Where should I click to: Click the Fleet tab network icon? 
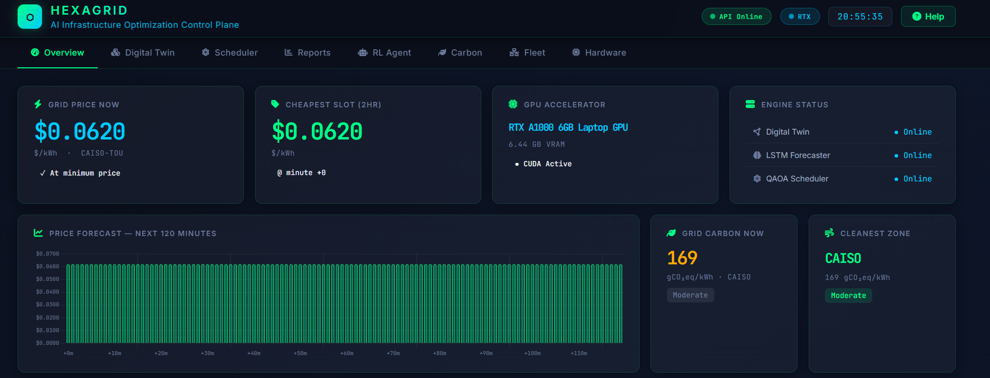(x=514, y=52)
